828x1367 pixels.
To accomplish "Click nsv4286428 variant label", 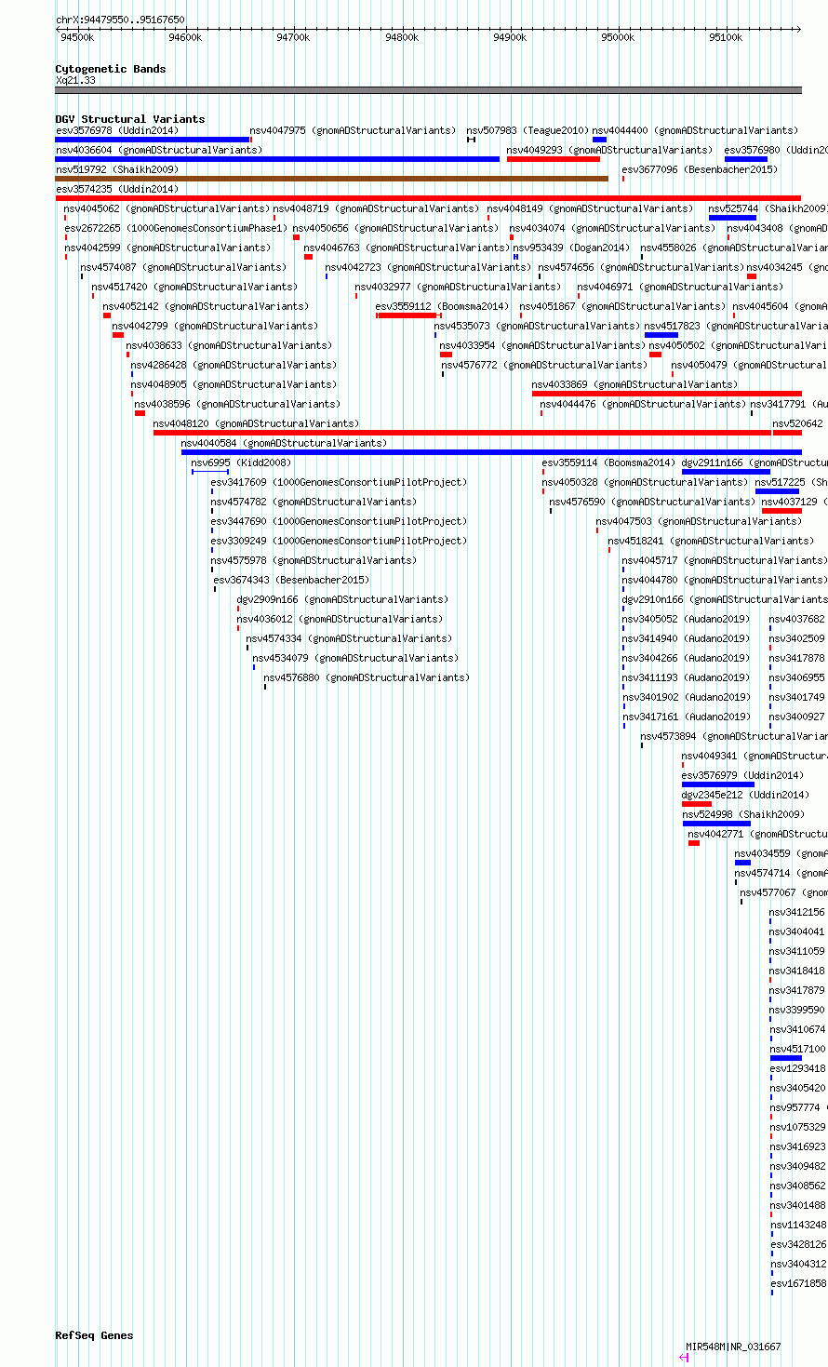I will point(234,365).
